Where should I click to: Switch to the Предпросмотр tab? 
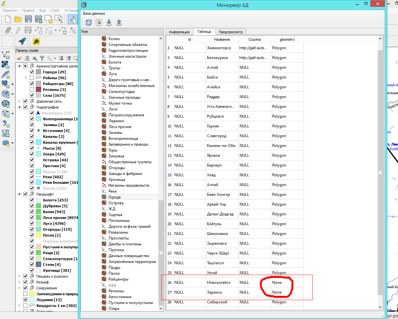tap(230, 32)
